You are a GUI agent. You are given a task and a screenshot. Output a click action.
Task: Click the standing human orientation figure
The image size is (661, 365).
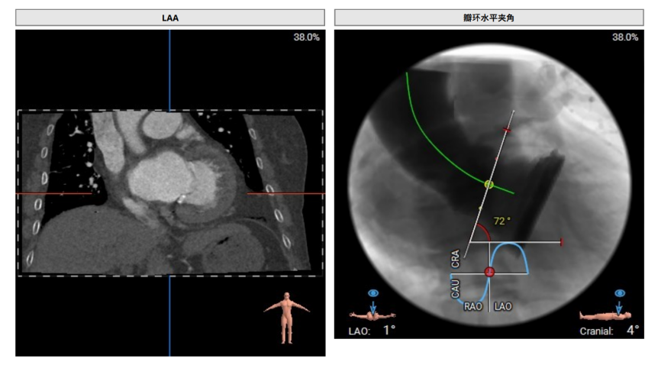[x=287, y=318]
